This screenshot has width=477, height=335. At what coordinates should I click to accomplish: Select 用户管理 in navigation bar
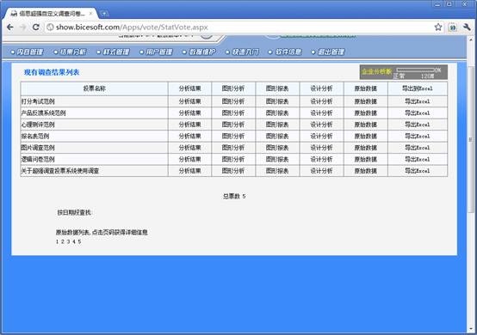click(x=157, y=52)
